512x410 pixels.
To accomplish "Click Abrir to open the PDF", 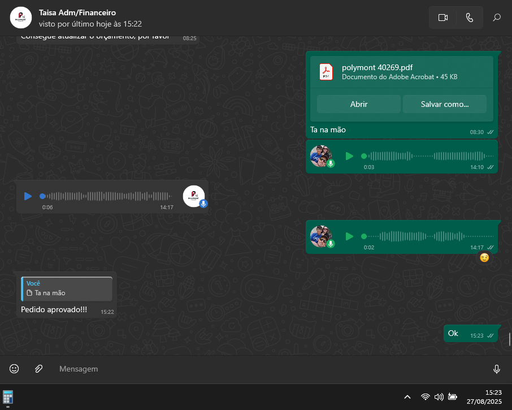I will (358, 104).
